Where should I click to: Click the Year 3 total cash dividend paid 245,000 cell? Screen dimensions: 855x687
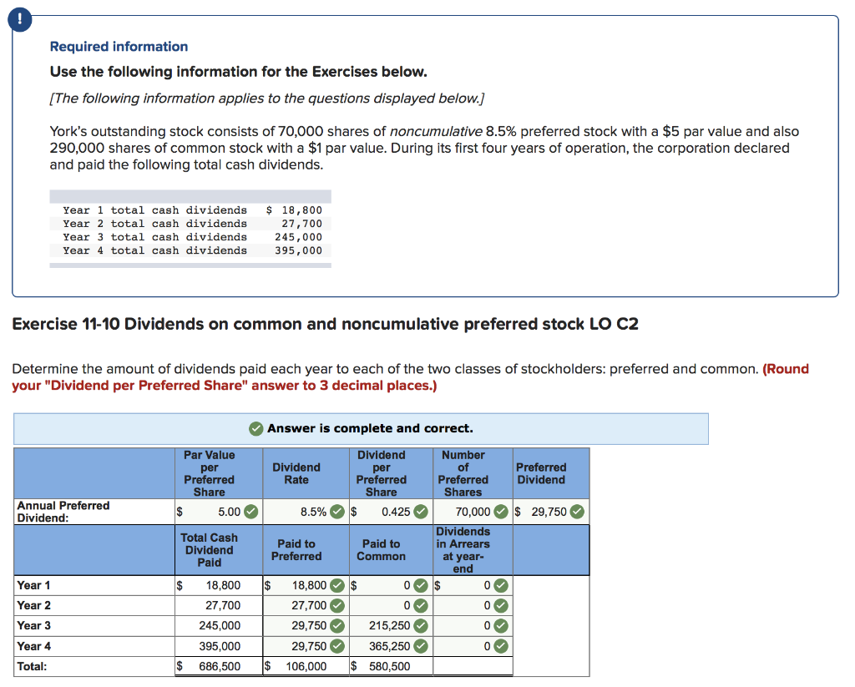click(219, 626)
